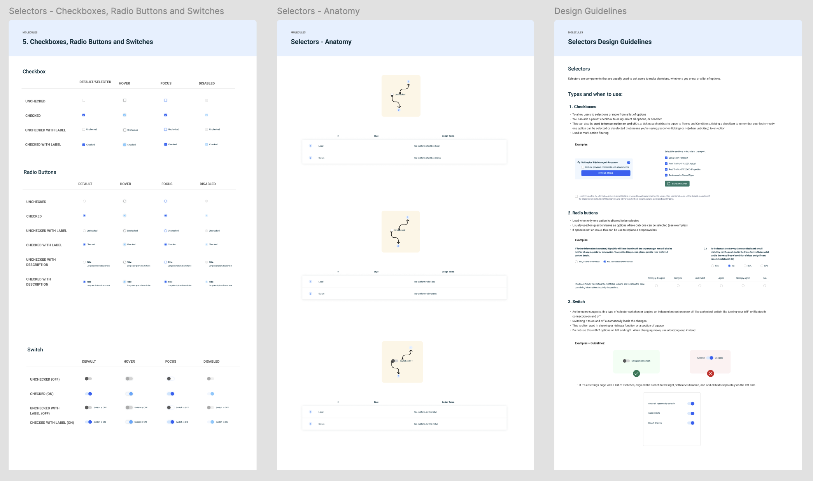
Task: Select the Yes, I have their email radio
Action: click(576, 262)
